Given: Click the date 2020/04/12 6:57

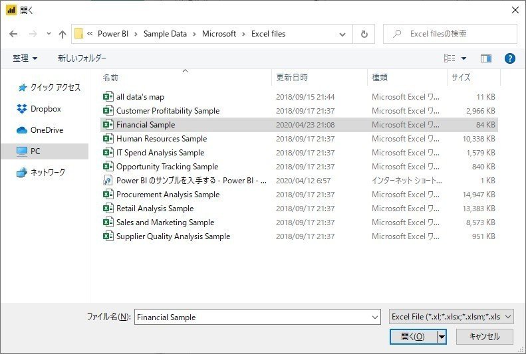Looking at the screenshot, I should pos(303,181).
